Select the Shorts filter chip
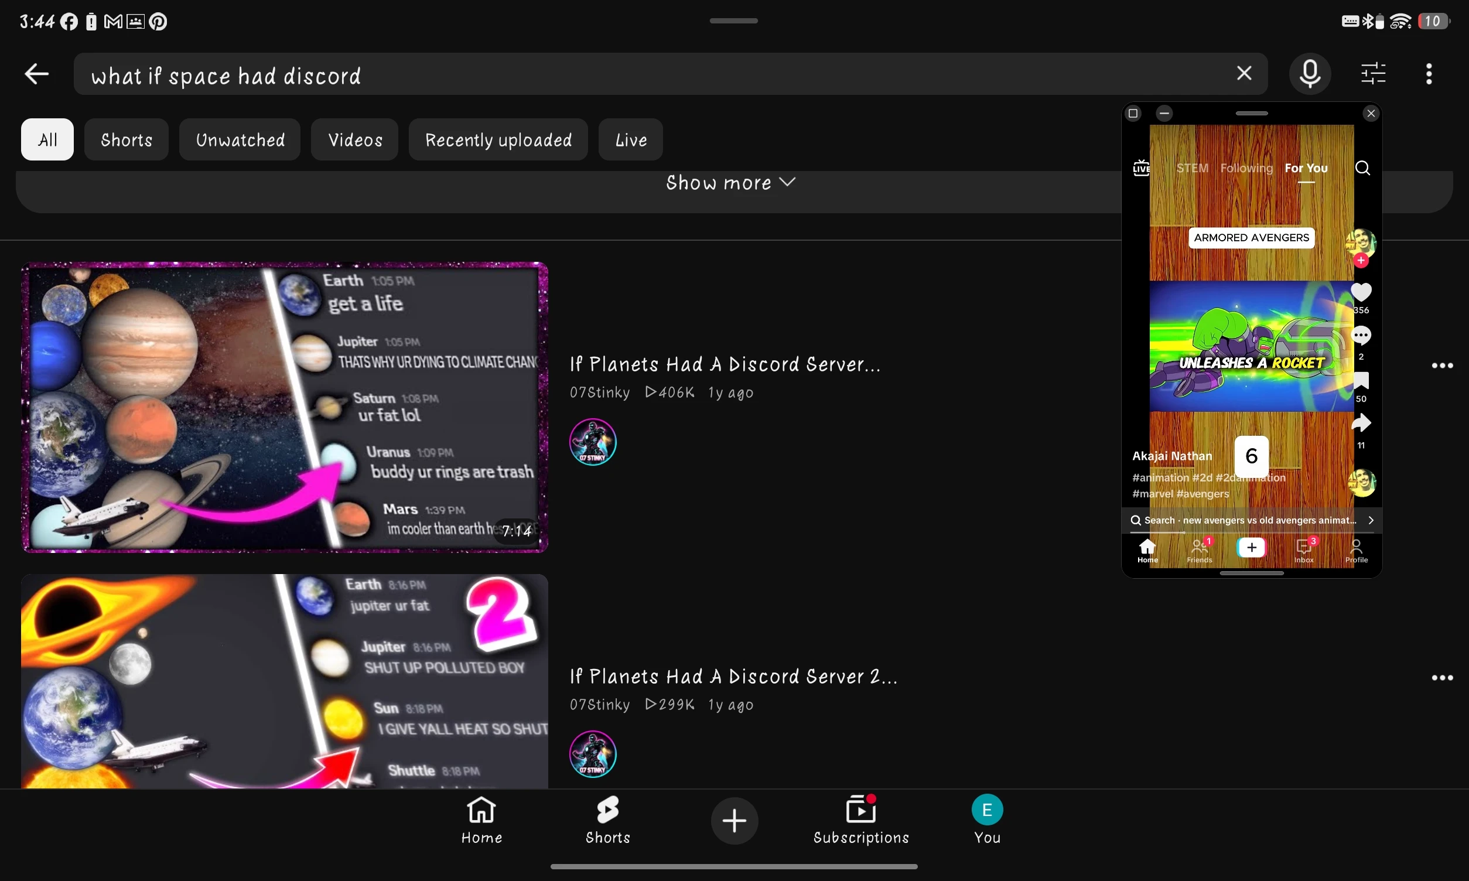 127,139
